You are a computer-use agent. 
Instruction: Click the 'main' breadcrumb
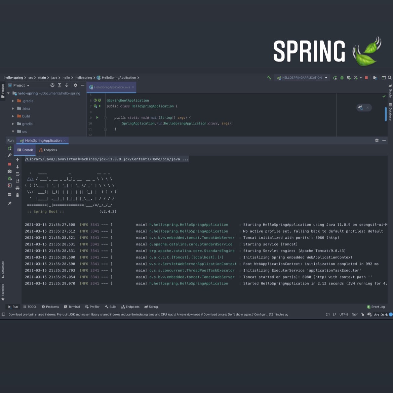point(42,77)
